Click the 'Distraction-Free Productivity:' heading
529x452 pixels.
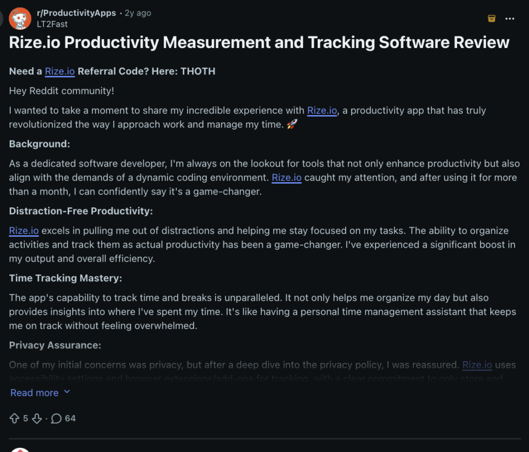click(81, 211)
